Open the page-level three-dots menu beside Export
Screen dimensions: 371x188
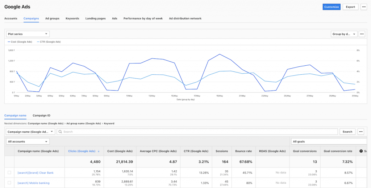(363, 7)
